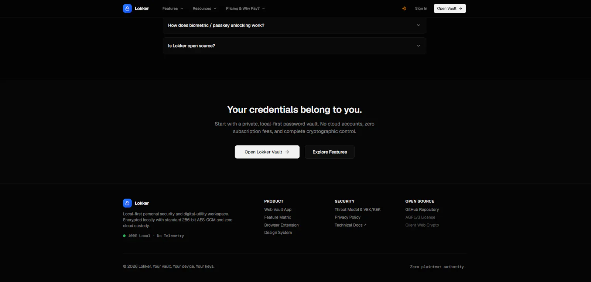
Task: Open the Privacy Policy footer link
Action: (x=348, y=217)
